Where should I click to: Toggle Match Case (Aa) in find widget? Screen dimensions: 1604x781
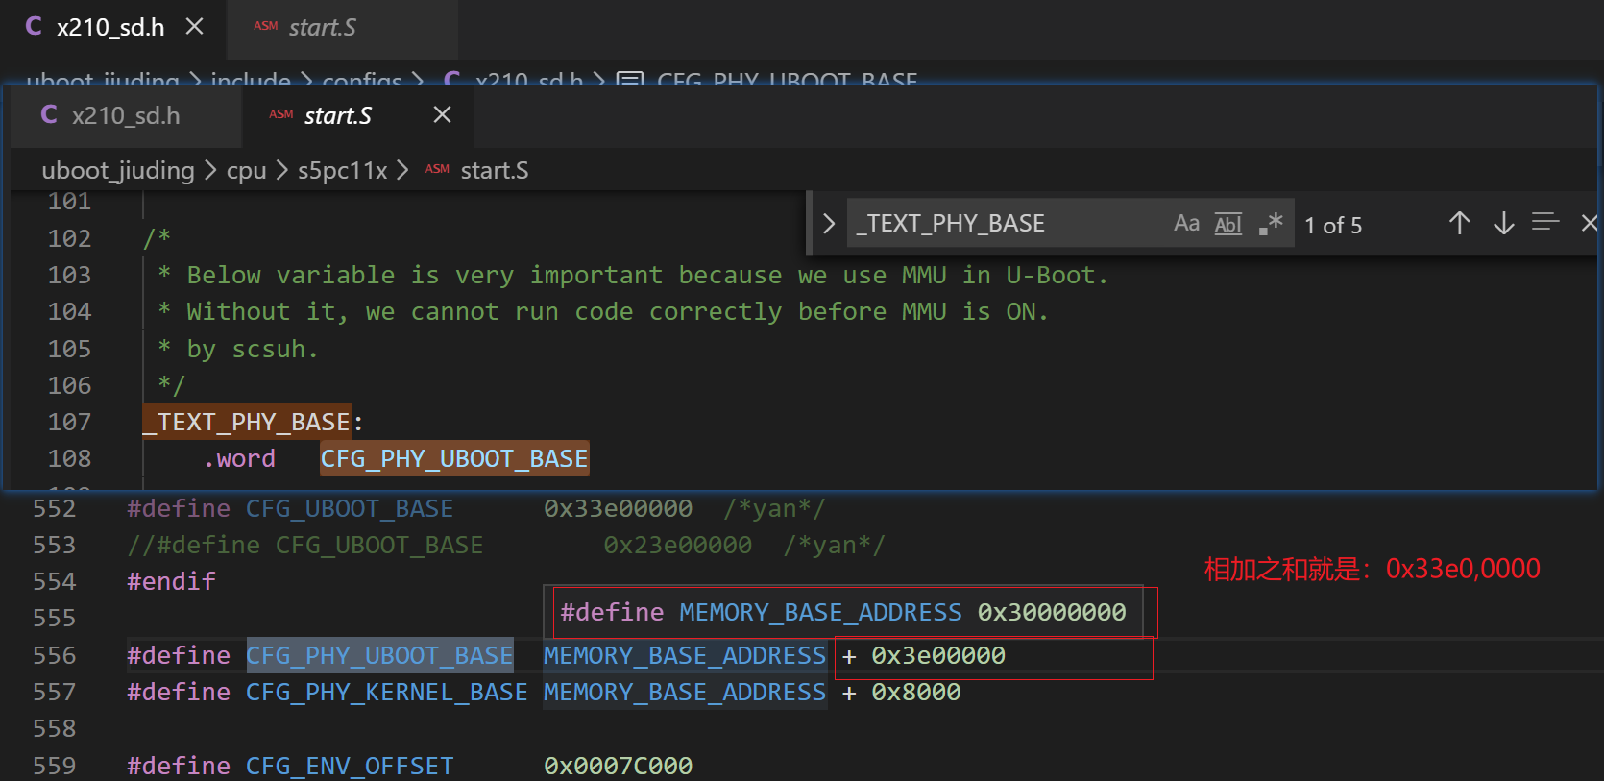pos(1186,223)
